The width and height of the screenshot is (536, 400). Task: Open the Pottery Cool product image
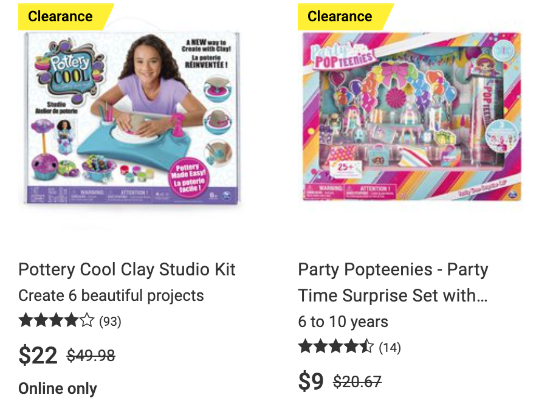pyautogui.click(x=132, y=118)
